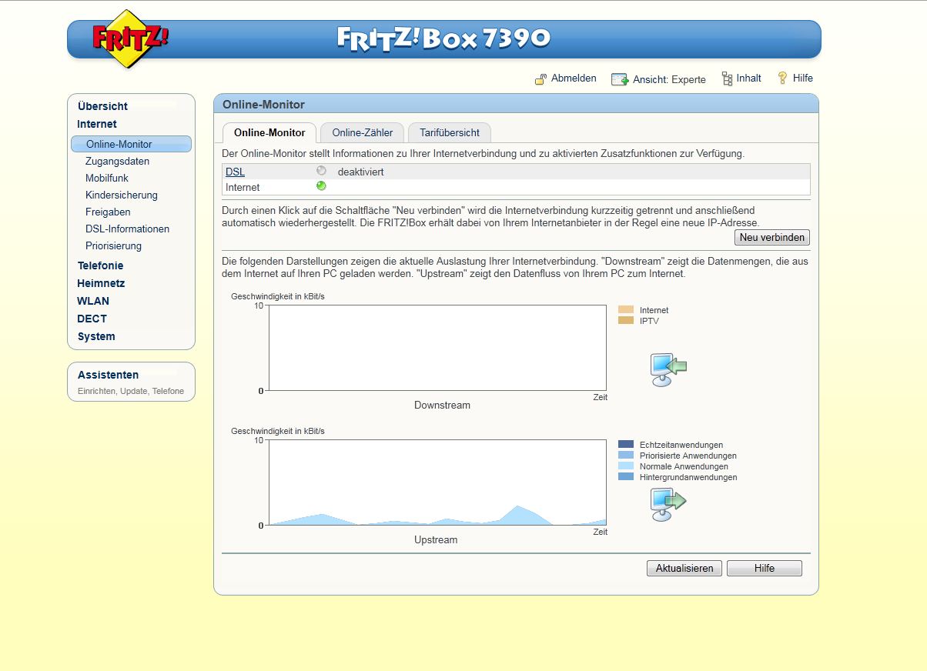The height and width of the screenshot is (671, 927).
Task: Expand the WLAN menu section
Action: click(x=93, y=301)
